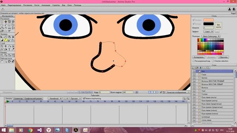Click the jump-to-end playback button
The height and width of the screenshot is (133, 237).
coord(91,92)
